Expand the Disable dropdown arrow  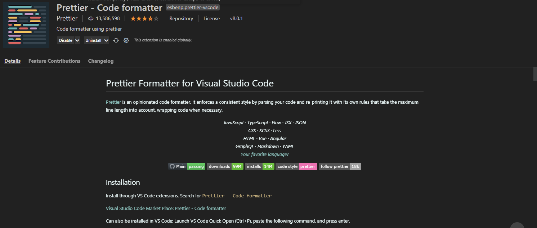(x=77, y=40)
